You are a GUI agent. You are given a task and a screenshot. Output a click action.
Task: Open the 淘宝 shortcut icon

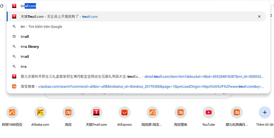(x=68, y=112)
